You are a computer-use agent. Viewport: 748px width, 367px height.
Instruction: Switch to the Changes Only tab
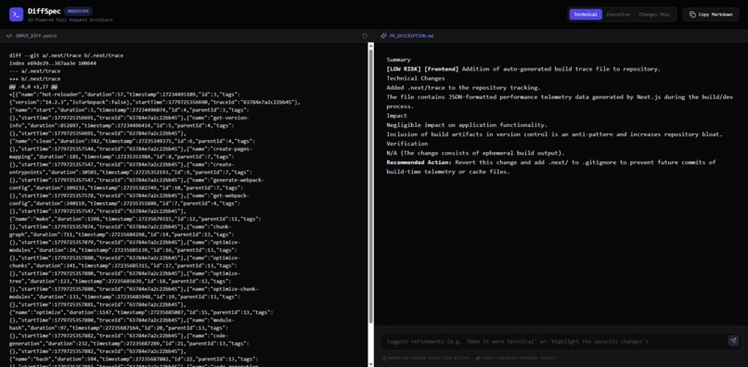(654, 14)
